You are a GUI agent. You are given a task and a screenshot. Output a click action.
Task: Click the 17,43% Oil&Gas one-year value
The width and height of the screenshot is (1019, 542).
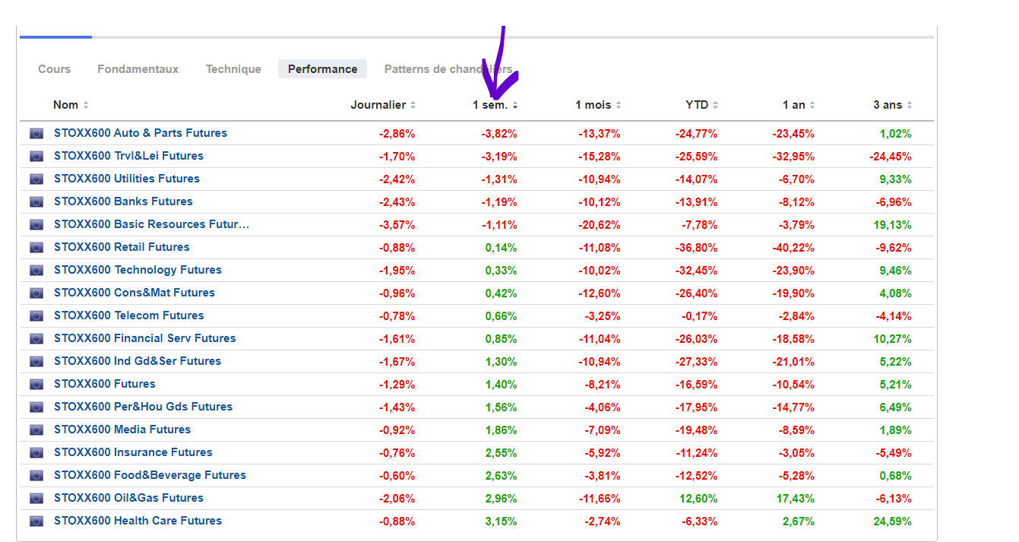pyautogui.click(x=795, y=499)
